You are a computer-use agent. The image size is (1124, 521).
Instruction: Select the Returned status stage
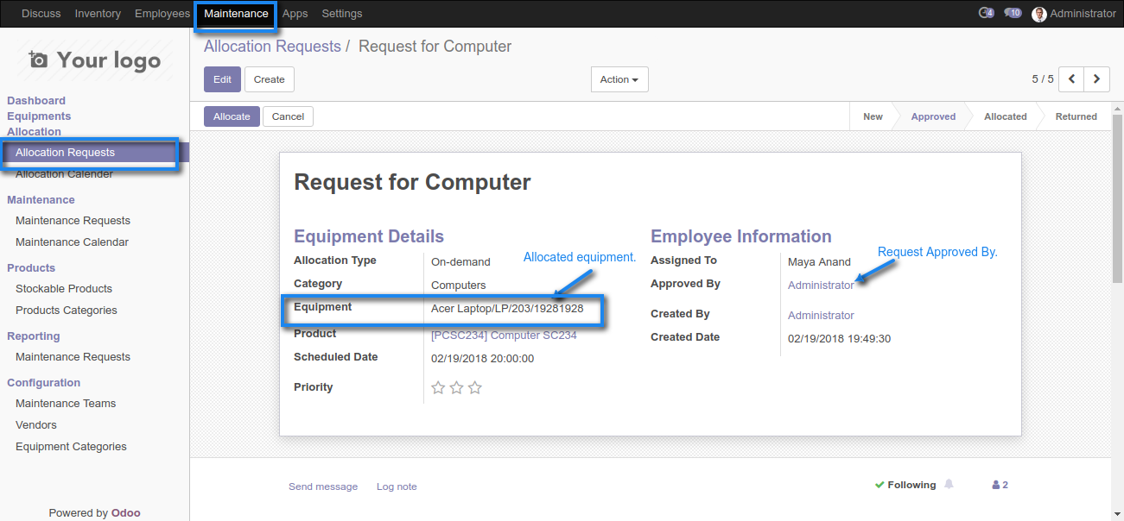1076,116
